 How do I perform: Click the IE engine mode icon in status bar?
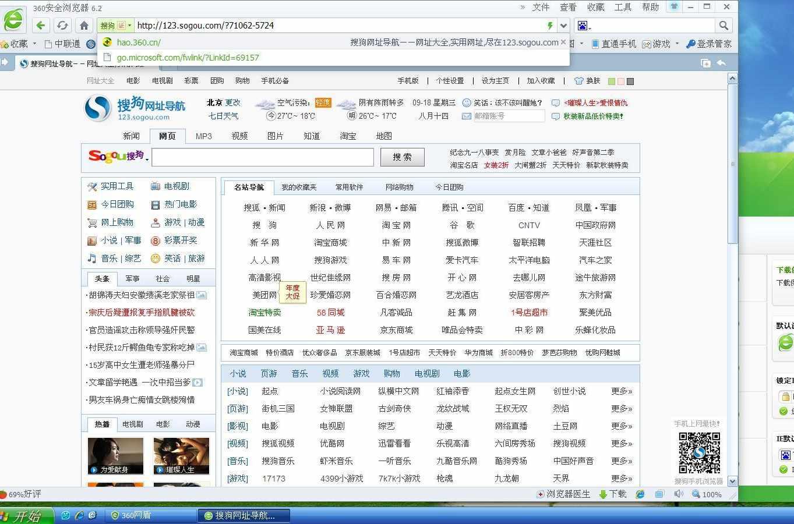click(640, 494)
